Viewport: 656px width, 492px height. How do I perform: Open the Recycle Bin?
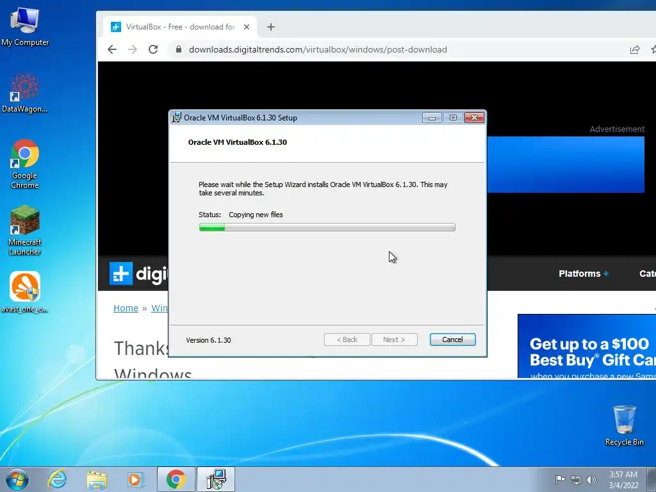[624, 425]
